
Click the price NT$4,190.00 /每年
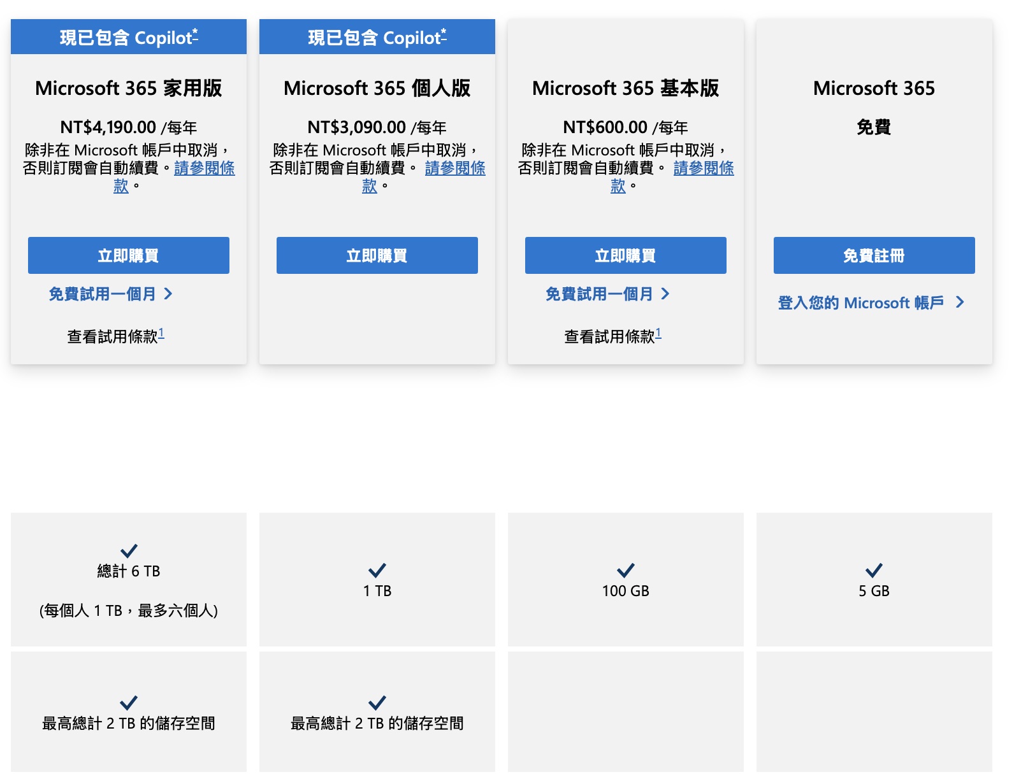click(129, 127)
